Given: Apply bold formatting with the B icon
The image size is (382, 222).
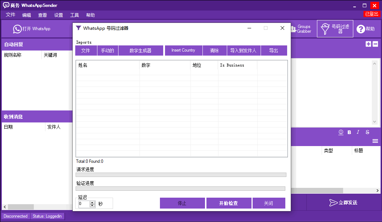Looking at the screenshot, I should coord(349,132).
